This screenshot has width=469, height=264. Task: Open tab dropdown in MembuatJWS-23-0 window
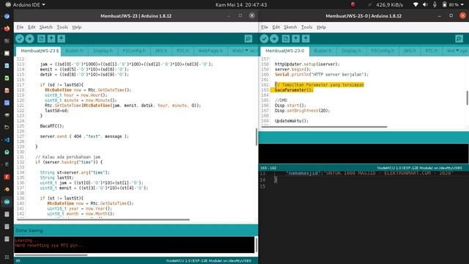tap(457, 51)
